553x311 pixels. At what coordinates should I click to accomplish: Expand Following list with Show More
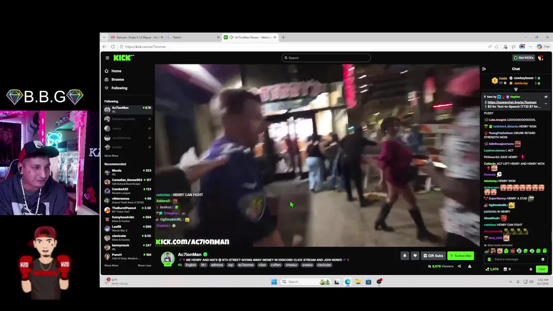(111, 156)
